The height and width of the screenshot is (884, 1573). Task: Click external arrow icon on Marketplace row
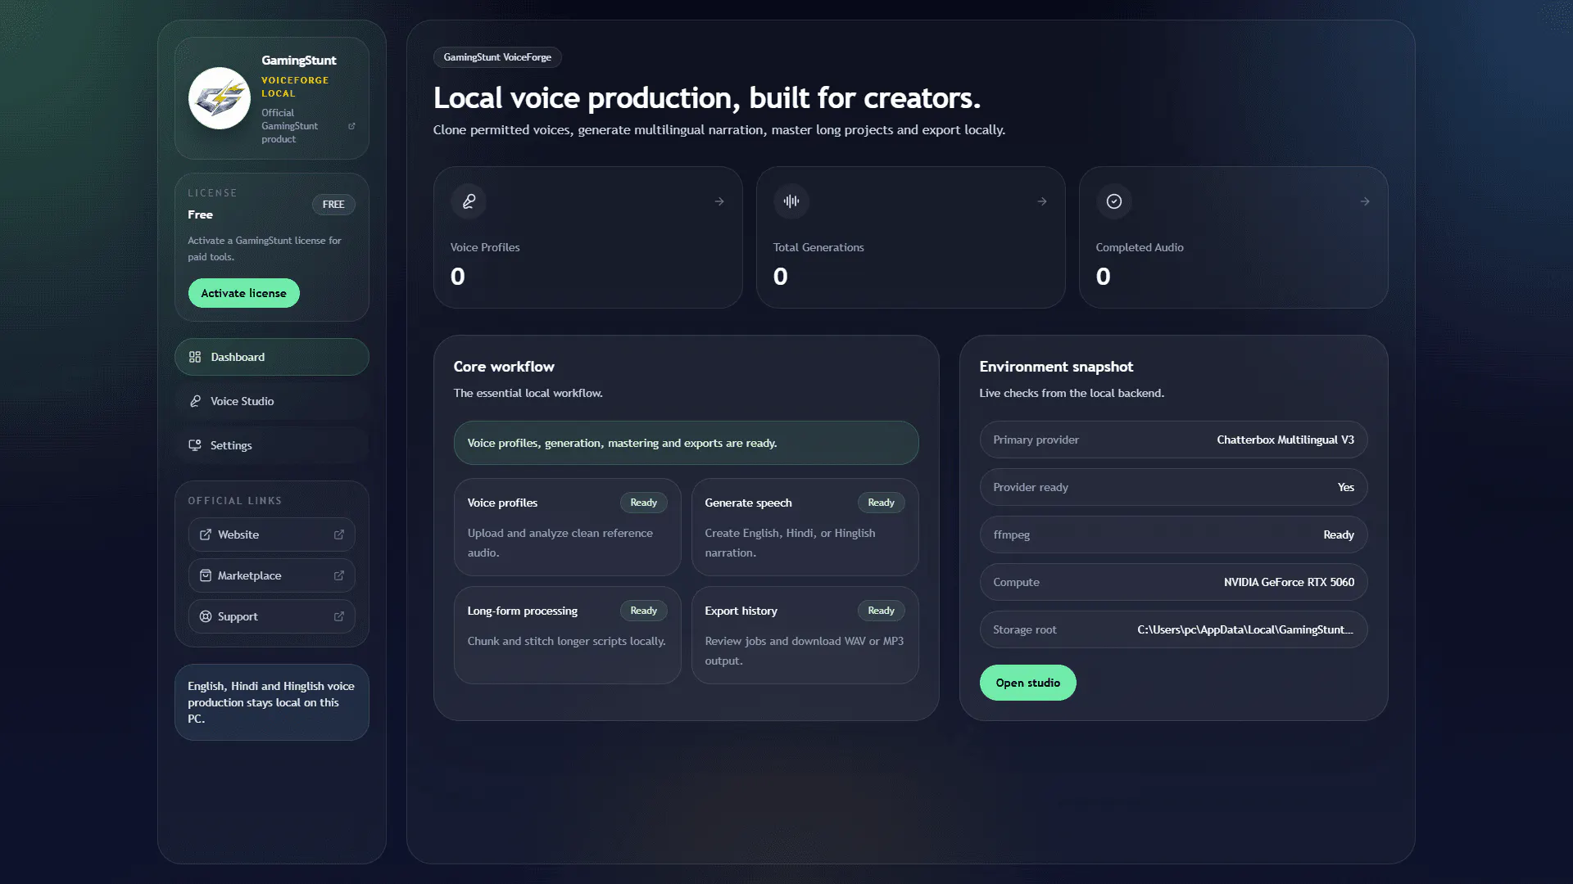coord(339,575)
